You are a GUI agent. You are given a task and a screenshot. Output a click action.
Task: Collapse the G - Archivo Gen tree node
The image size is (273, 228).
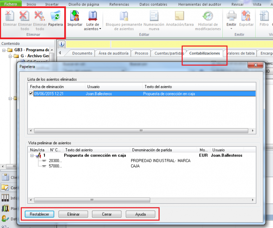10,56
